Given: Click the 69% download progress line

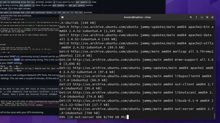Looking at the screenshot, I should pos(93,117).
